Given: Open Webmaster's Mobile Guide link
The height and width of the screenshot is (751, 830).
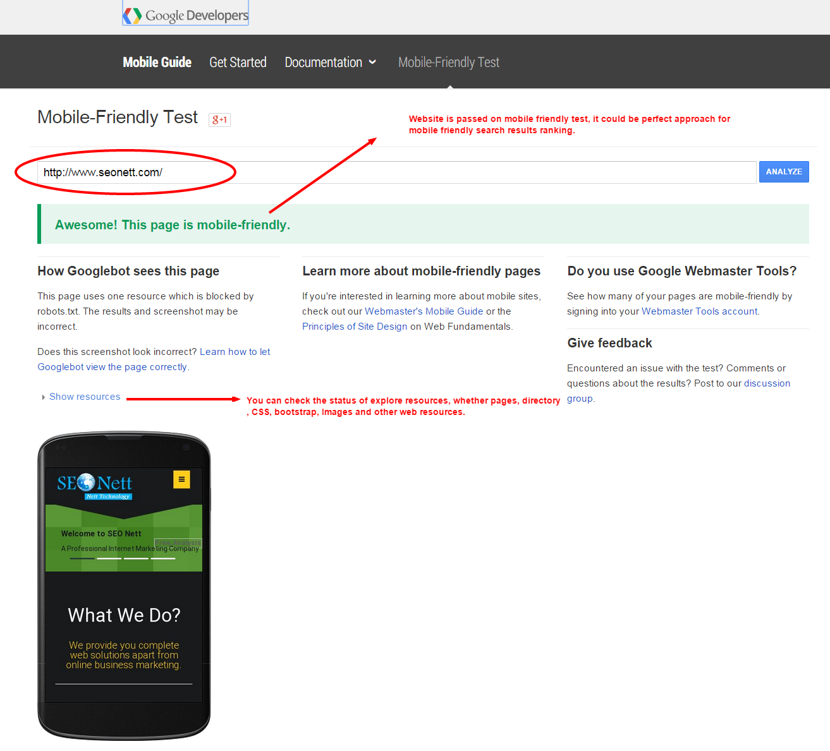Looking at the screenshot, I should click(x=424, y=311).
